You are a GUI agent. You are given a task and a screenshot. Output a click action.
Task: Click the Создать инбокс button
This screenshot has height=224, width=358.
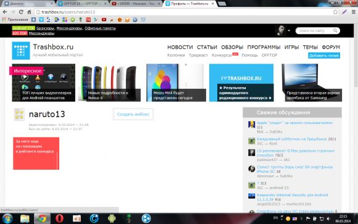(x=133, y=114)
